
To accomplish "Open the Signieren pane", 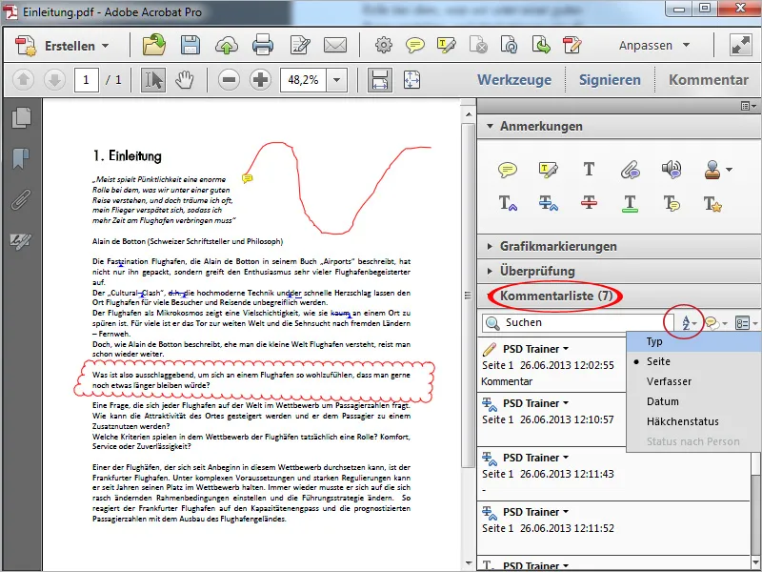I will pos(610,80).
